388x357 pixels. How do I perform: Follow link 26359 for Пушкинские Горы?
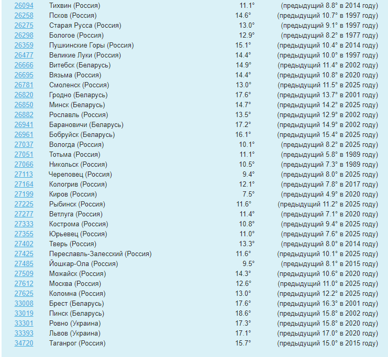pos(24,45)
